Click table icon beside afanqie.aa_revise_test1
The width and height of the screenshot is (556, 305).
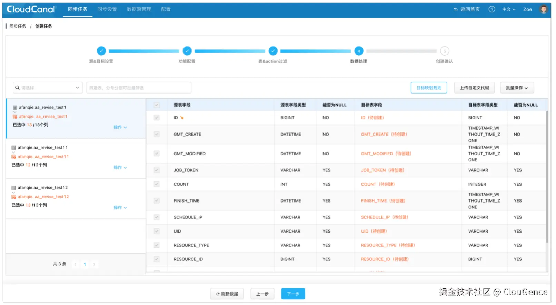15,108
